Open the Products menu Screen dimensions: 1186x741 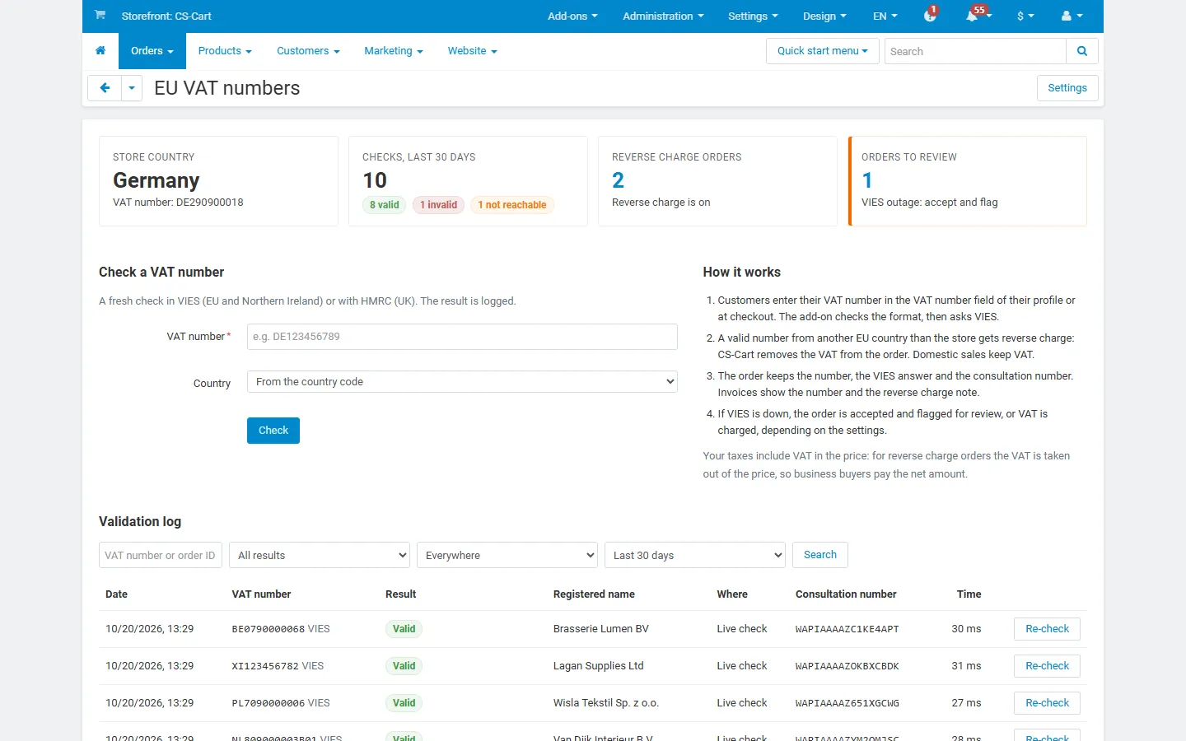(x=225, y=51)
